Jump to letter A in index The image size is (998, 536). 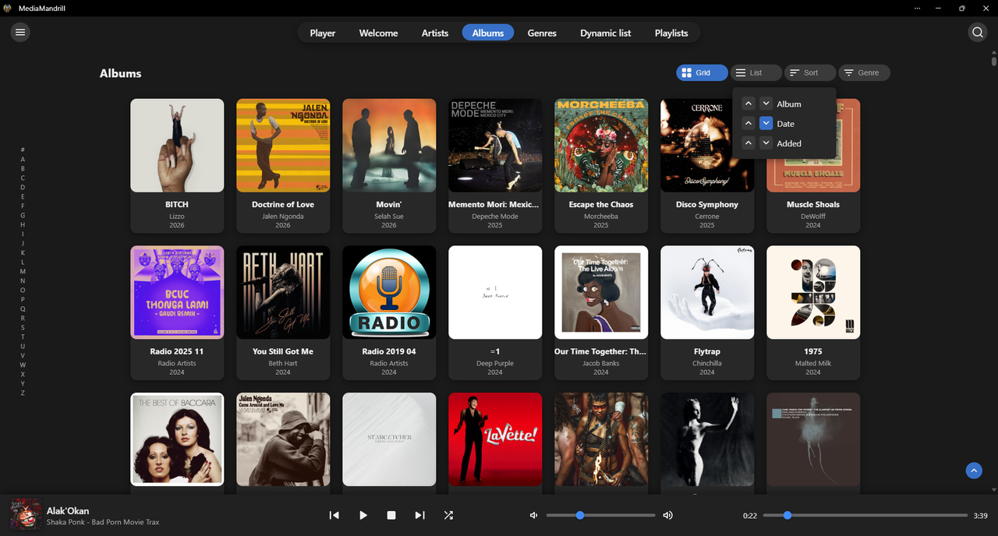(x=23, y=159)
